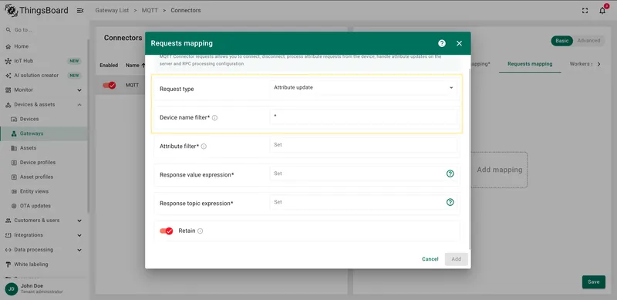Open Response value expression help icon

tap(450, 174)
